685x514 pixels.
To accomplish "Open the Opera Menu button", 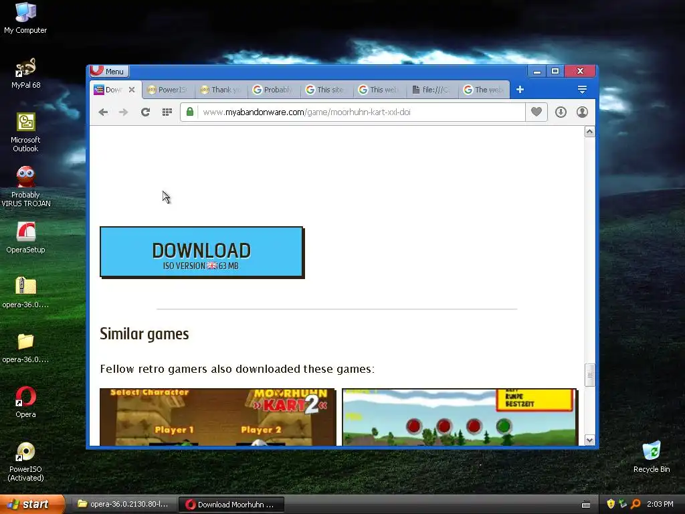I will (109, 71).
